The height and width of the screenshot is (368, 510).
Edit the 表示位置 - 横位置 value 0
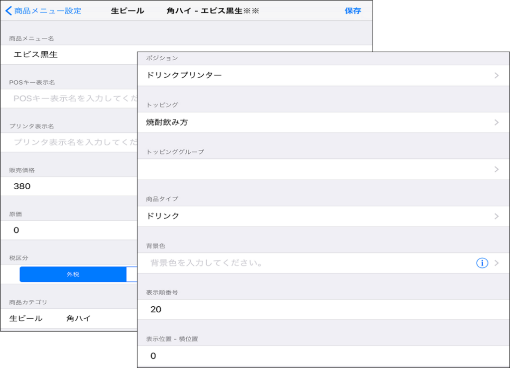pos(323,356)
